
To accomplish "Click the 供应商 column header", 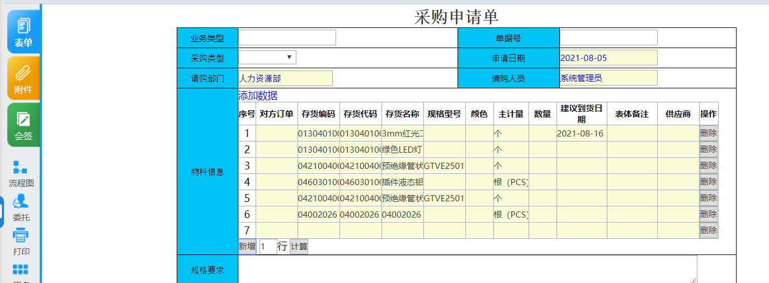I will [x=678, y=114].
